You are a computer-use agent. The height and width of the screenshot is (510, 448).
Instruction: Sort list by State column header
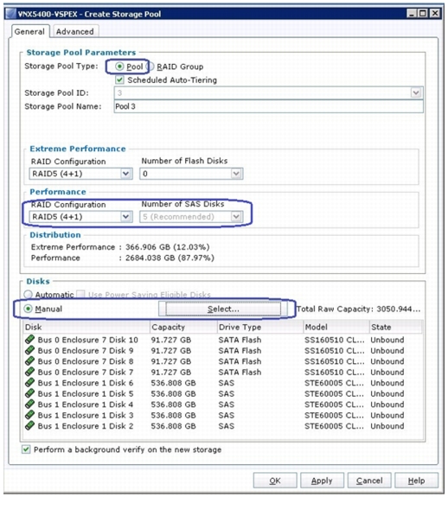396,327
